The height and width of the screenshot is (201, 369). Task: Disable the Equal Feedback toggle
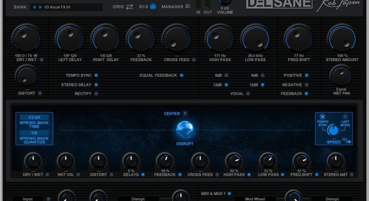click(x=181, y=75)
